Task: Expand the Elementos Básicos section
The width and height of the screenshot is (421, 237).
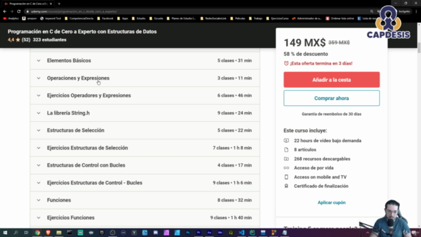Action: 145,61
